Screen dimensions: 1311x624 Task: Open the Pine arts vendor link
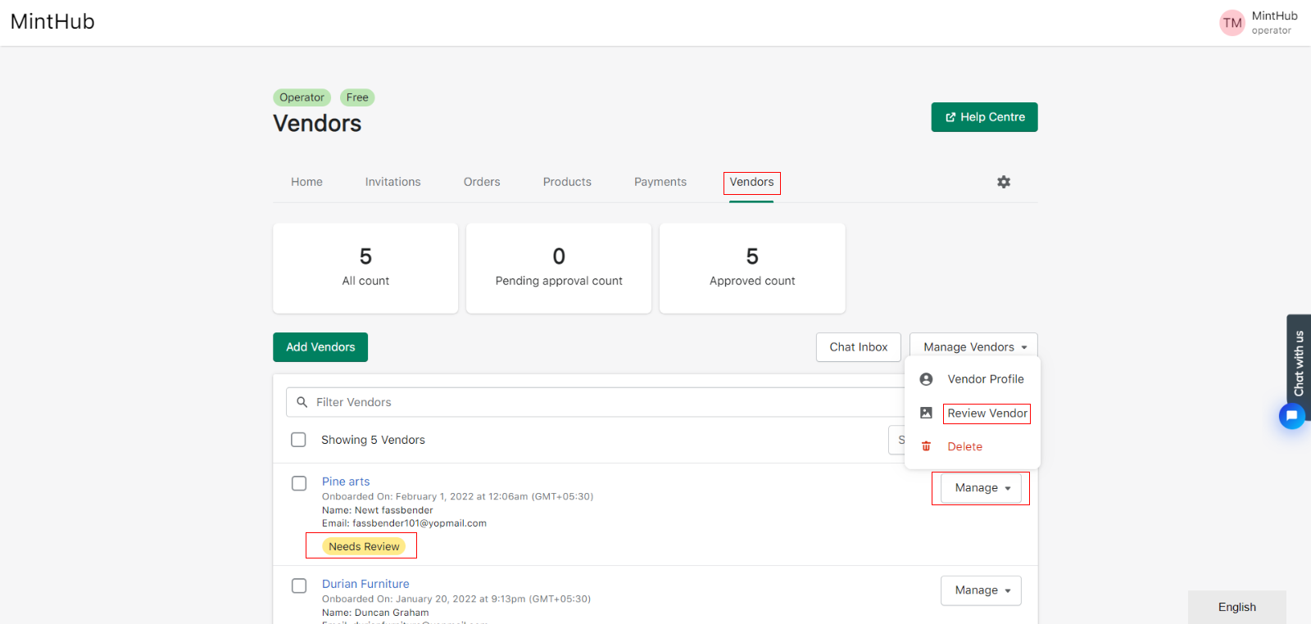coord(346,482)
